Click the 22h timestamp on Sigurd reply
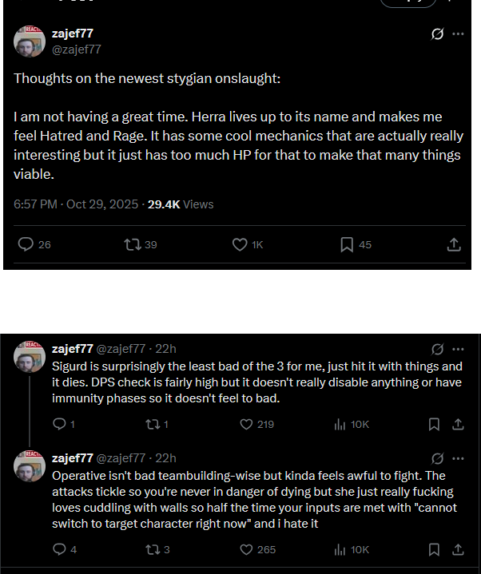 tap(166, 349)
